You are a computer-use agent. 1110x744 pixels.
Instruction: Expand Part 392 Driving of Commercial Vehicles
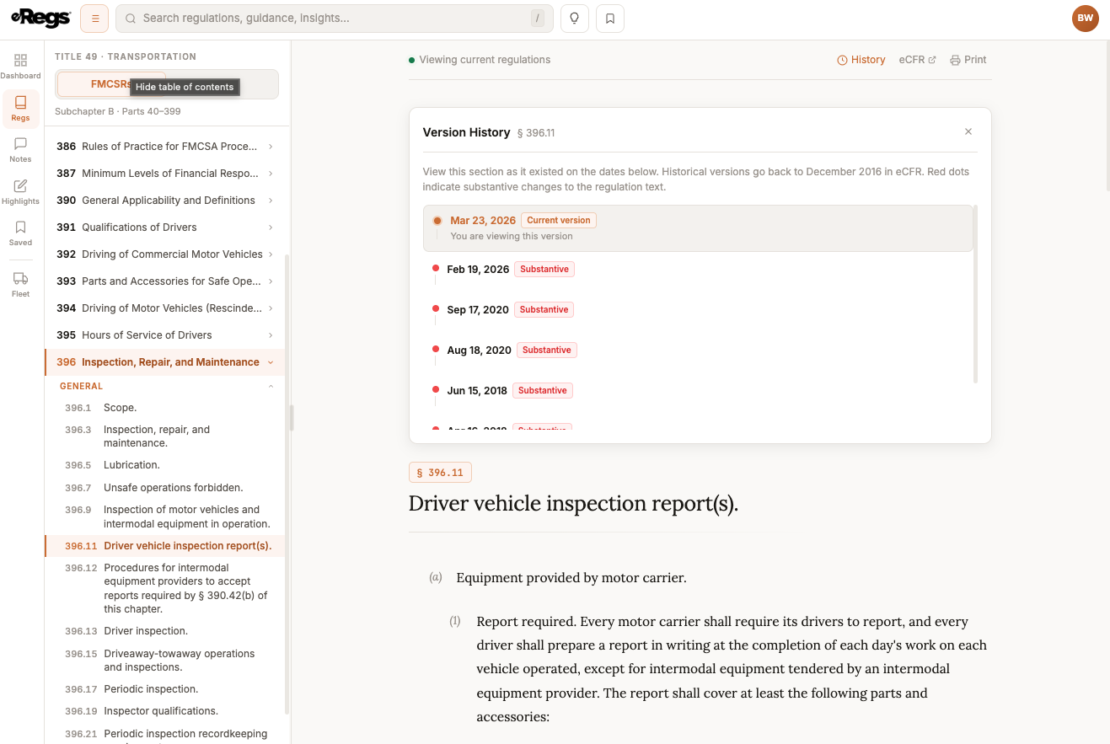click(165, 254)
